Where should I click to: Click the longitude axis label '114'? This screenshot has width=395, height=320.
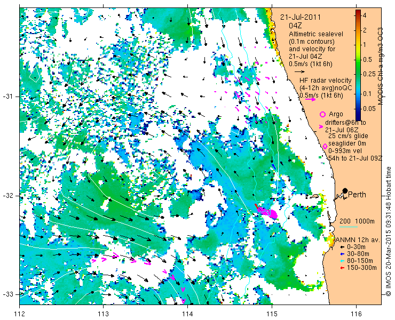tap(187, 314)
